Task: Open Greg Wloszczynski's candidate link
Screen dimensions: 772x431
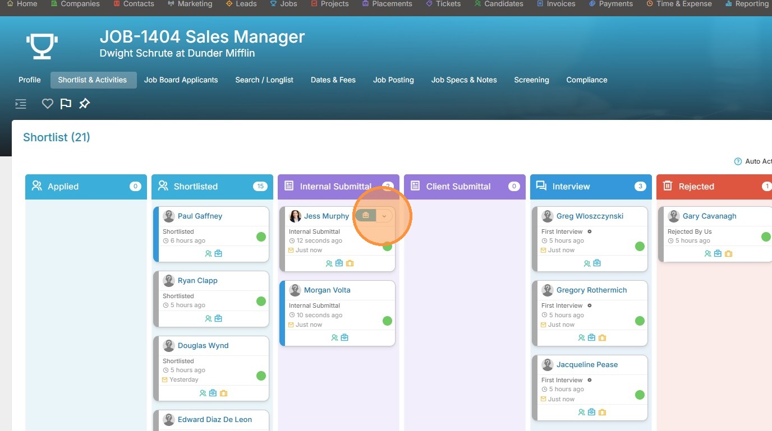Action: (x=590, y=216)
